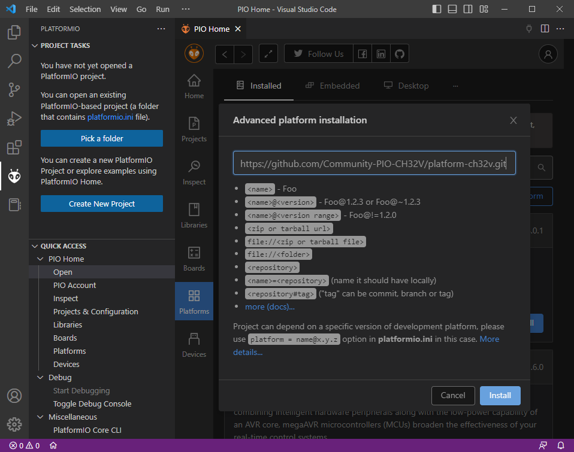Customize layout icon in title bar
574x452 pixels.
pos(484,9)
